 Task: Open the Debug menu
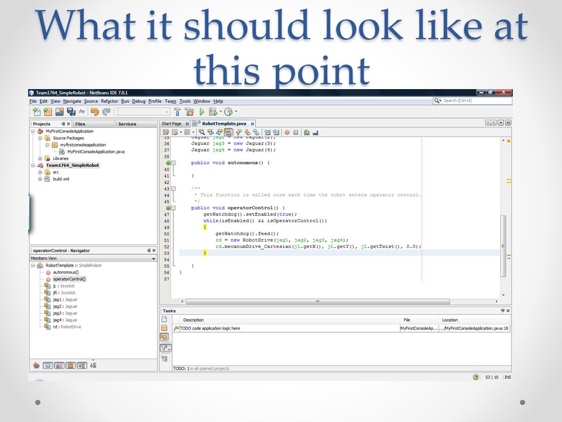[x=139, y=101]
